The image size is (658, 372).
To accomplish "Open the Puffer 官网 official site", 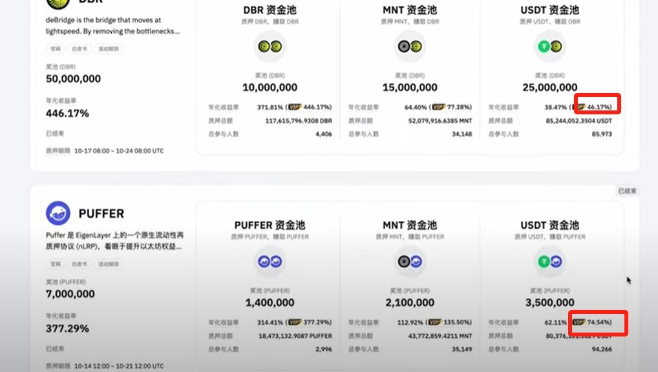I will tap(56, 263).
